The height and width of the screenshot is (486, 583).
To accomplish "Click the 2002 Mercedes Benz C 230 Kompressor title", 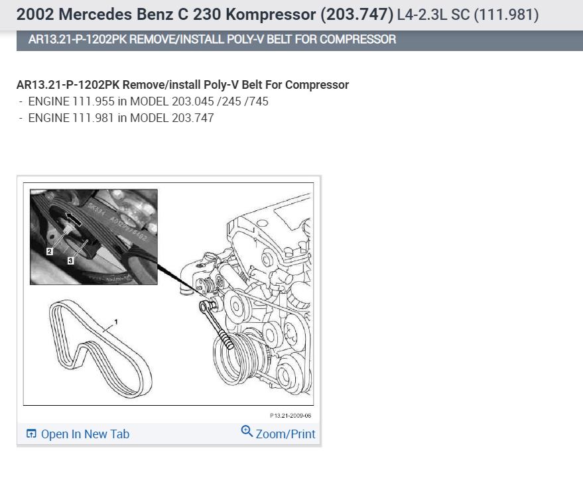I will [x=205, y=15].
